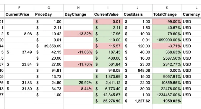Select column I header
Viewport: 201px width, 109px height.
[108, 8]
